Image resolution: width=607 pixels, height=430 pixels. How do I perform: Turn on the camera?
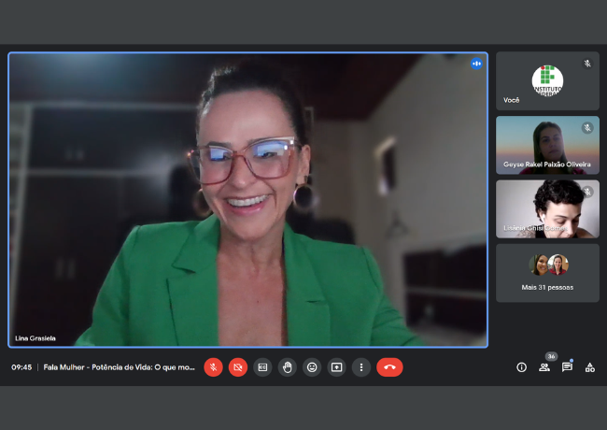tap(238, 367)
